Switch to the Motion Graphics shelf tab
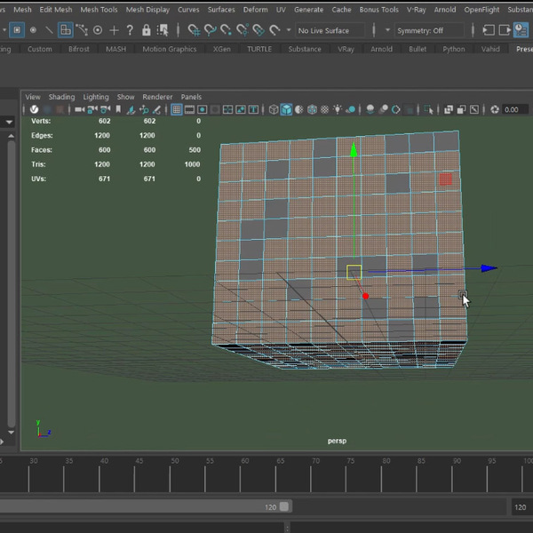Screen dimensions: 533x533 coord(170,49)
